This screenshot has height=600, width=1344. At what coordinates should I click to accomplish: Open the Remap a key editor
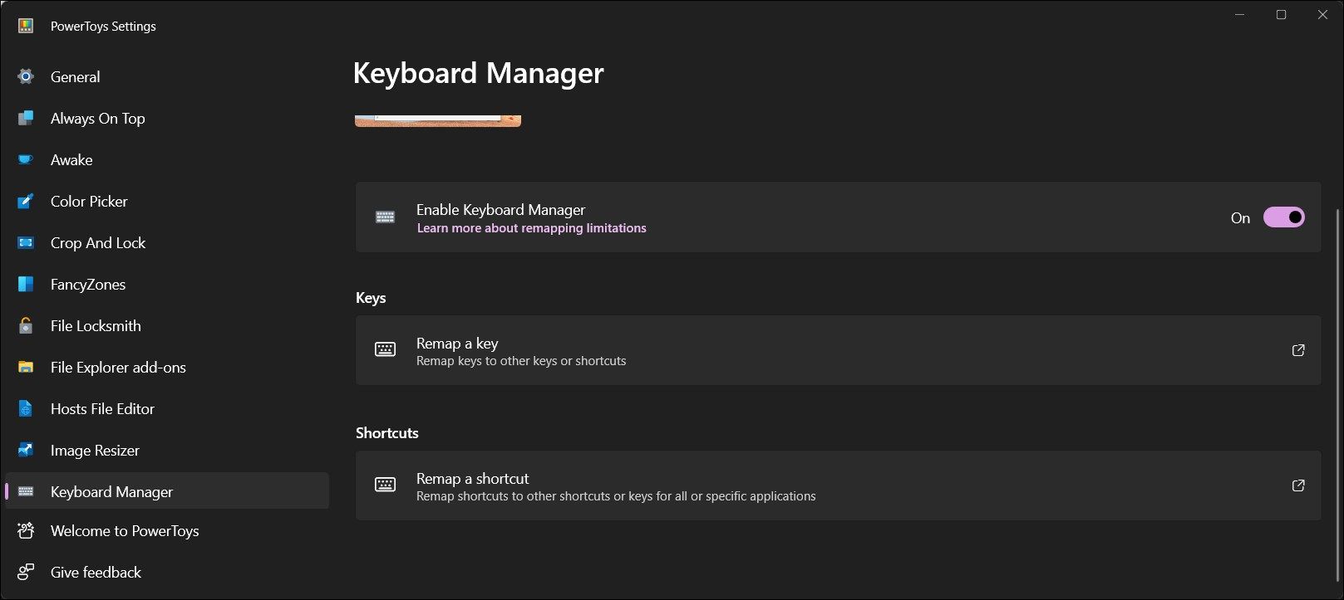(838, 350)
